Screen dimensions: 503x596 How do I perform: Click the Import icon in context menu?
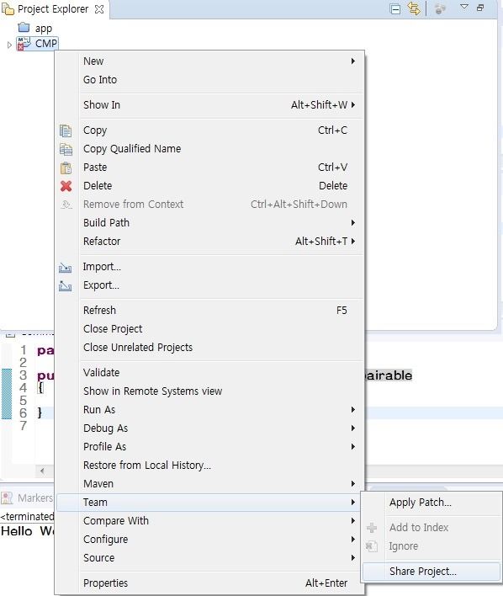[x=66, y=268]
